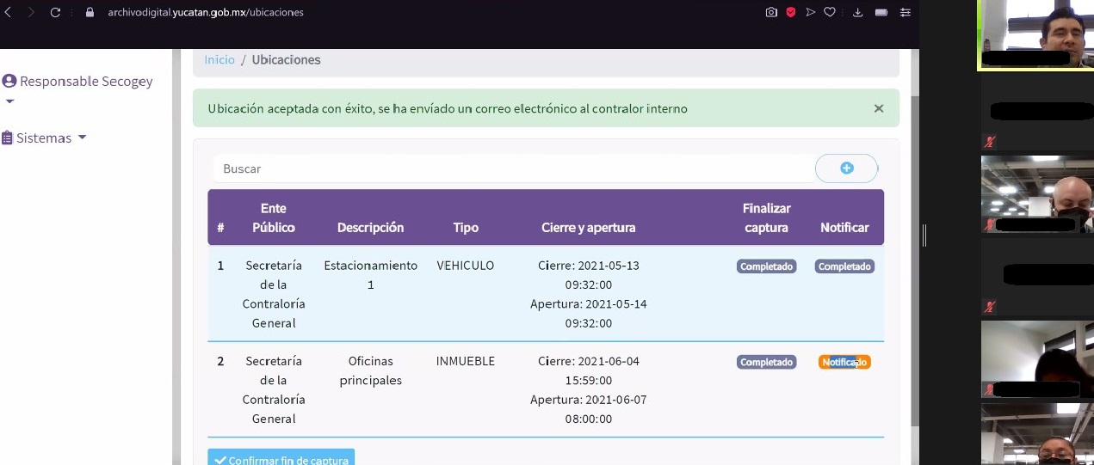Viewport: 1094px width, 465px height.
Task: Dismiss the green success alert
Action: pos(879,108)
